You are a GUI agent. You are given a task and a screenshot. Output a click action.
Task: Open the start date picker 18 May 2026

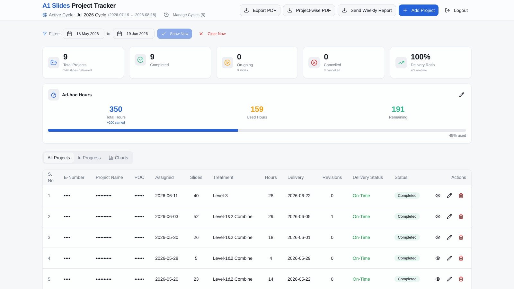[x=84, y=34]
